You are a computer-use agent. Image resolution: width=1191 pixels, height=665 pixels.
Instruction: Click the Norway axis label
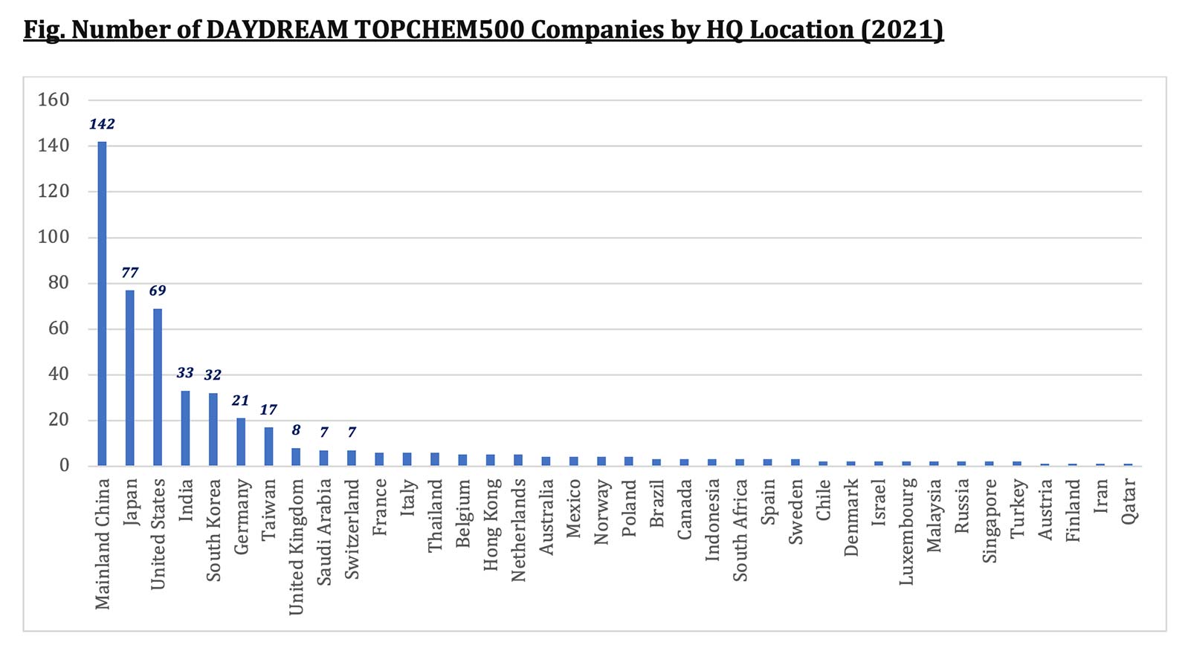(x=601, y=511)
